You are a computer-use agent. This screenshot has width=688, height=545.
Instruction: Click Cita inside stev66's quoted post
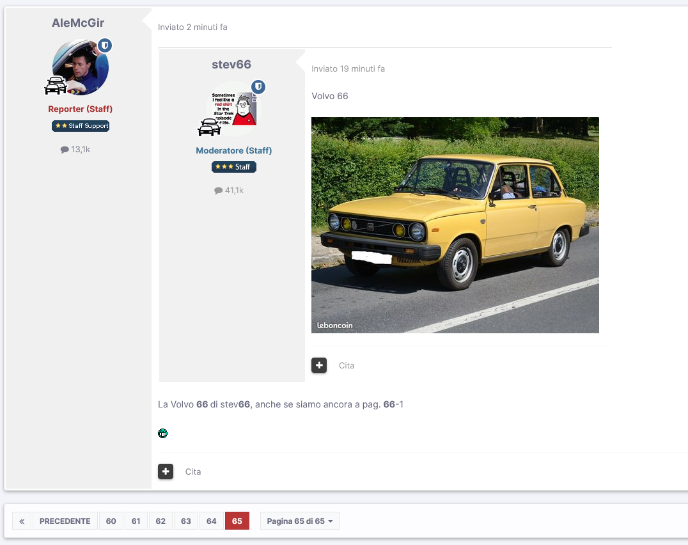pos(347,365)
